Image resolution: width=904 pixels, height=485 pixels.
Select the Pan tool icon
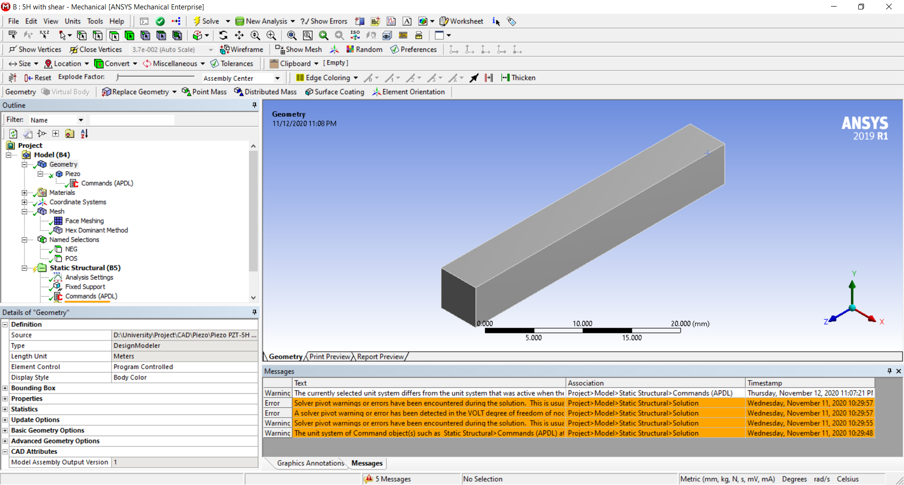click(239, 35)
